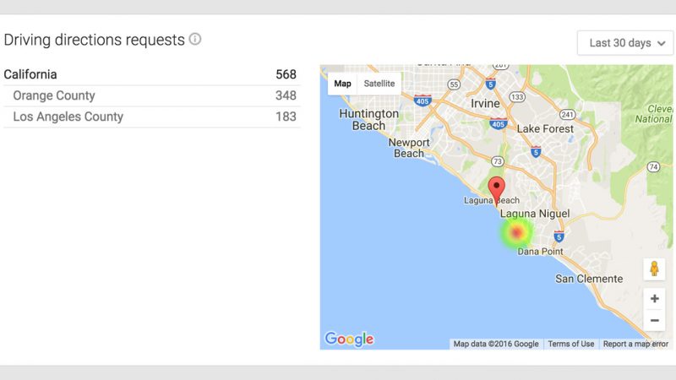Zoom in on the map
The image size is (676, 380).
(x=654, y=299)
